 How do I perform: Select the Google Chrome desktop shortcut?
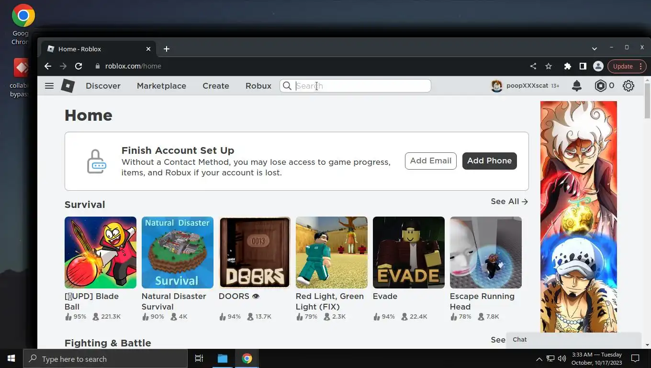tap(22, 24)
